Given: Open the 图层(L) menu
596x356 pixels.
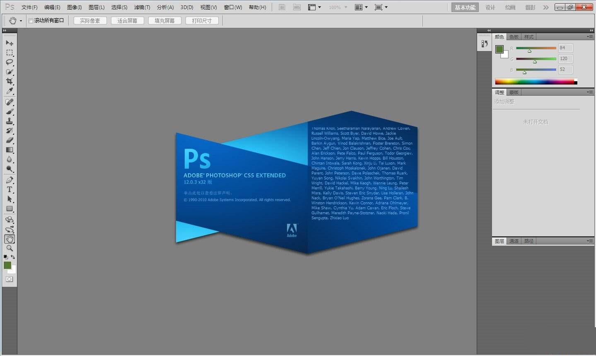Looking at the screenshot, I should click(97, 7).
